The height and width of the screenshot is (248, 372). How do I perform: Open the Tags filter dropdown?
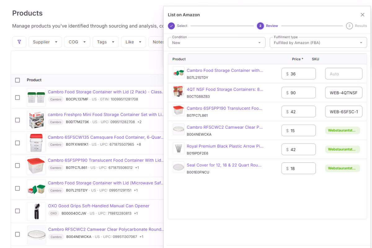pos(106,42)
